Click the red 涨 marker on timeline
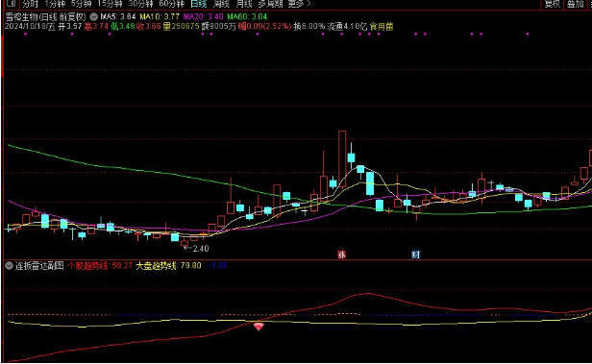The height and width of the screenshot is (364, 592). tap(342, 255)
